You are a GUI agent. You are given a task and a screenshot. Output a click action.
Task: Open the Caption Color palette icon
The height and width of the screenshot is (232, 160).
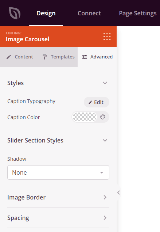tap(103, 117)
